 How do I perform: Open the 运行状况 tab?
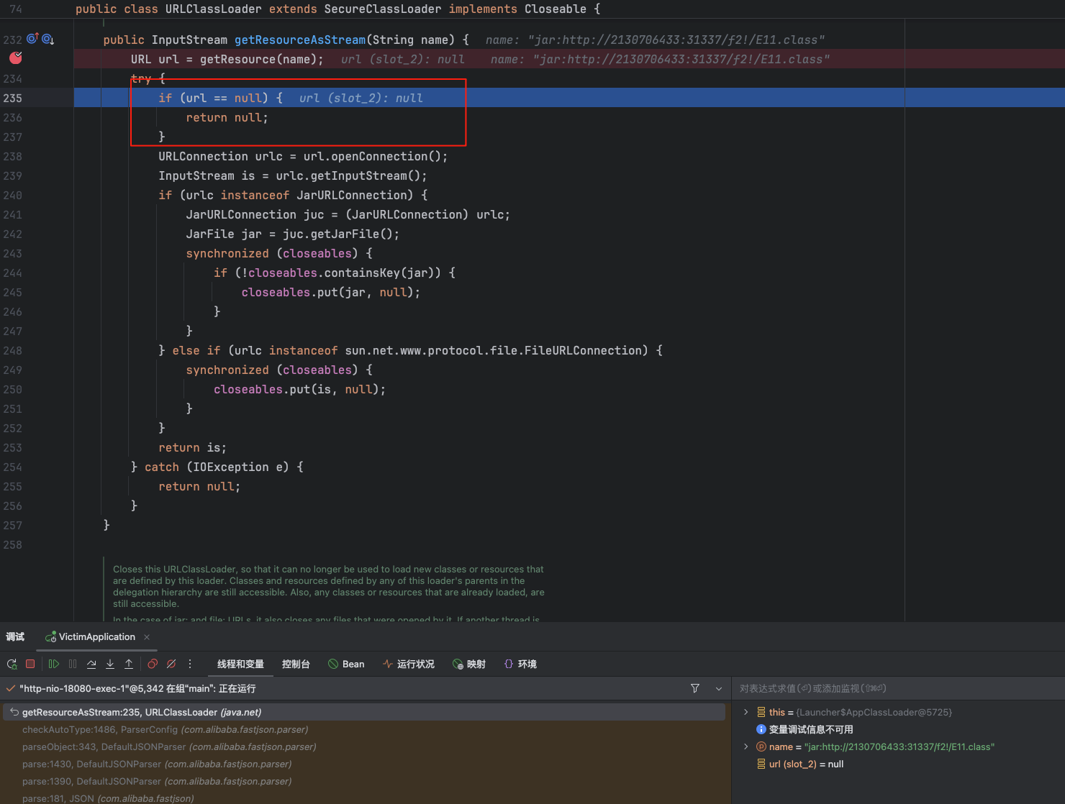[x=409, y=664]
